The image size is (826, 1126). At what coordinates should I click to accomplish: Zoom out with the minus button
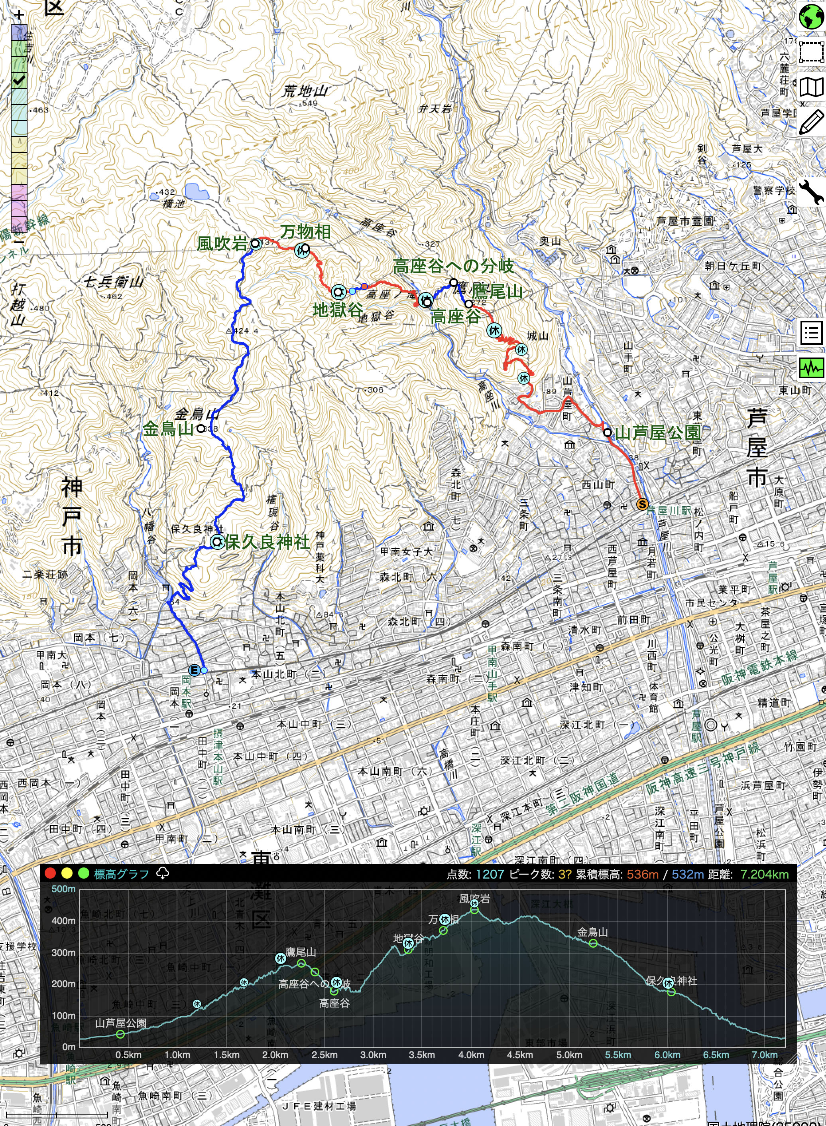coord(19,242)
